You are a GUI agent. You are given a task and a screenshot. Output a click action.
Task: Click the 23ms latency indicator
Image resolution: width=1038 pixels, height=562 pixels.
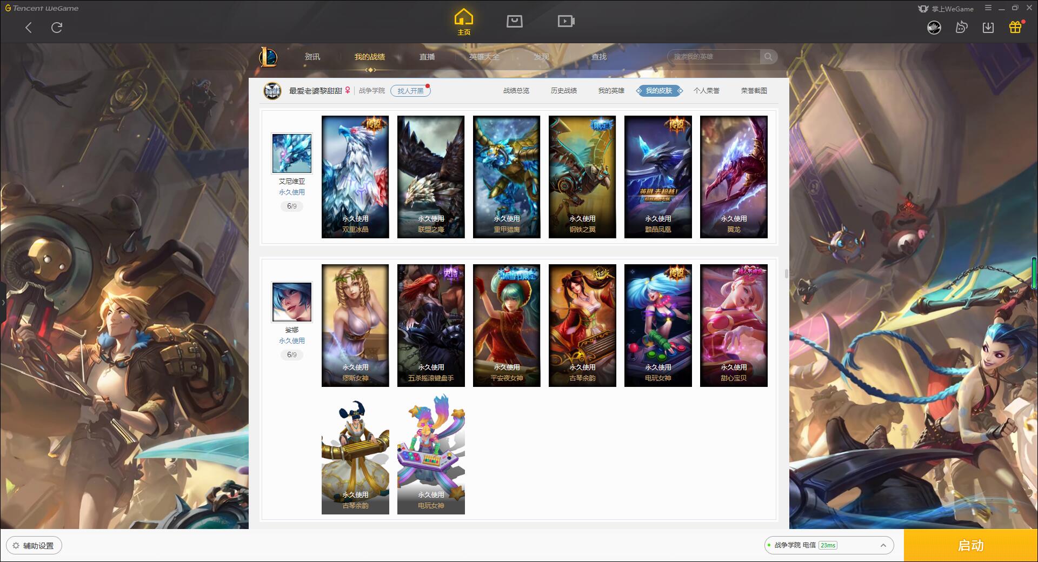coord(828,545)
